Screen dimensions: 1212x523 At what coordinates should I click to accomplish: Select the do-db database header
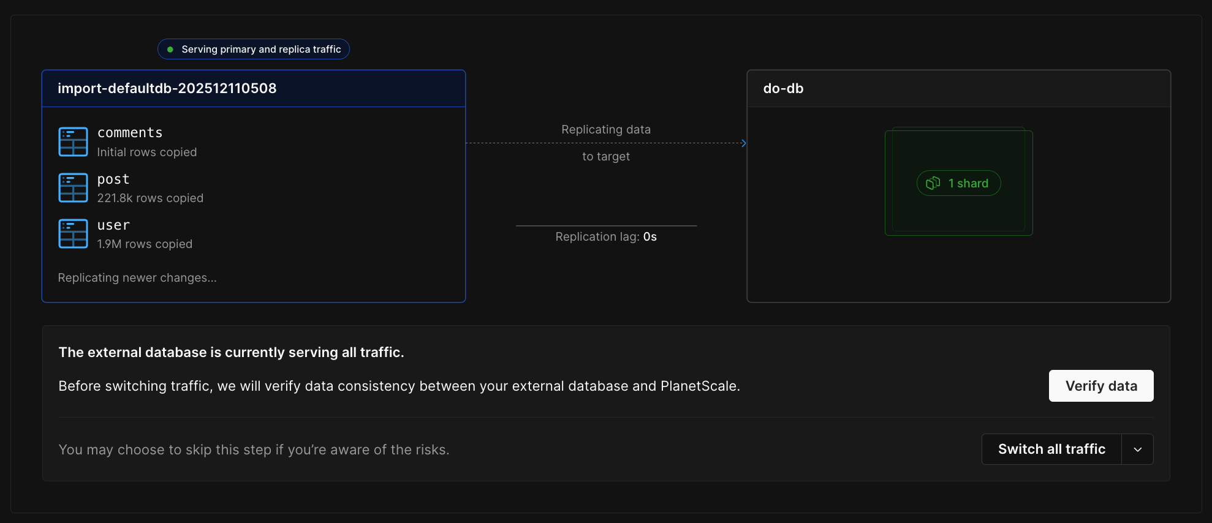(x=959, y=88)
